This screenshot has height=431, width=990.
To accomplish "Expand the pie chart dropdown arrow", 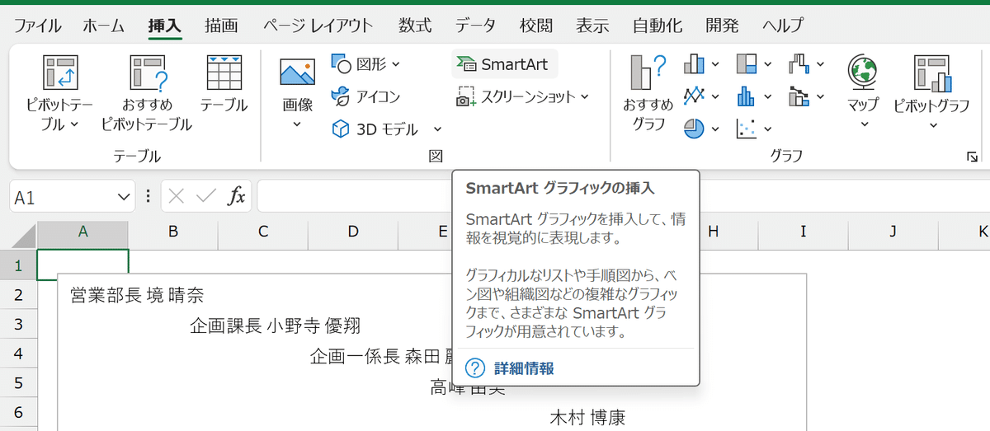I will coord(715,129).
